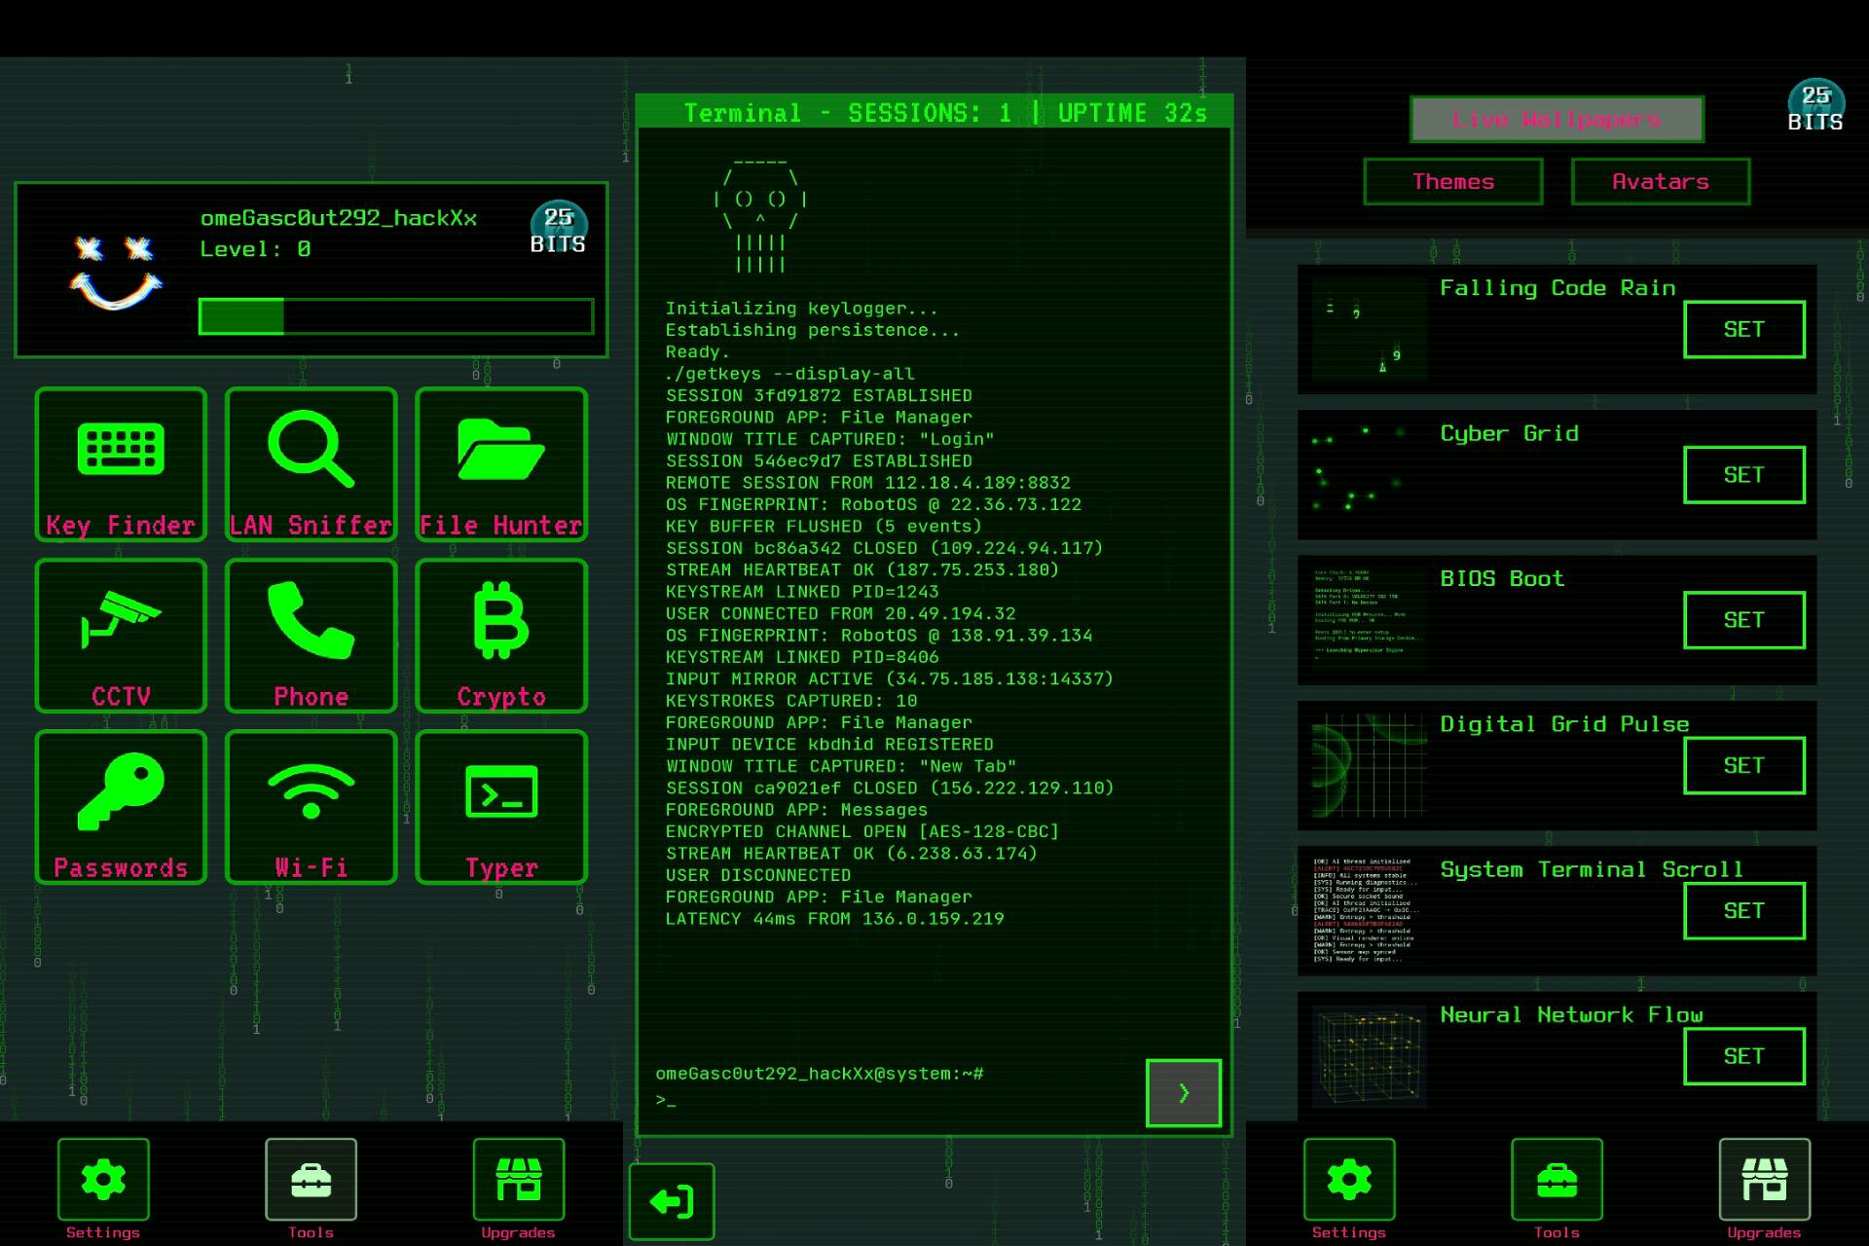Click the Terminal SESSIONS title bar
Image resolution: width=1869 pixels, height=1246 pixels.
click(934, 112)
